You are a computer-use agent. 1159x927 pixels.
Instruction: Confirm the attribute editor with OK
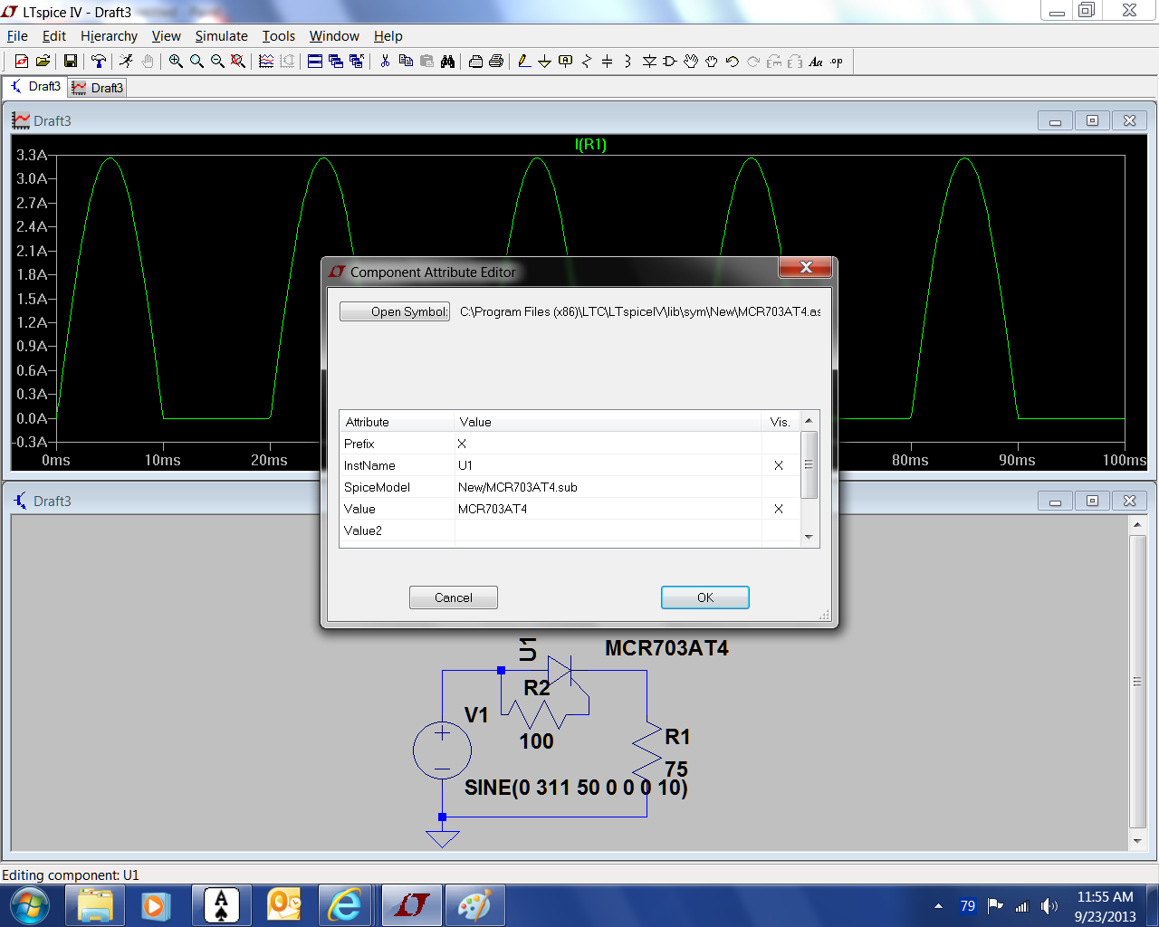705,597
